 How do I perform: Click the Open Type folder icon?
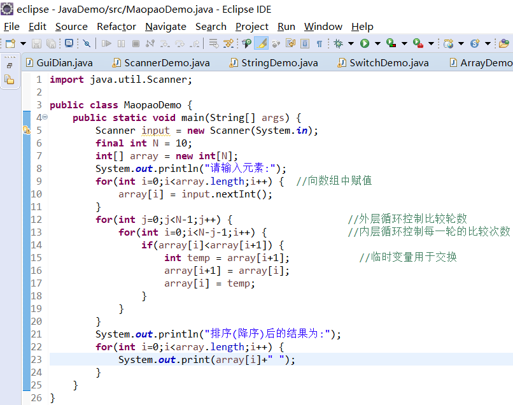504,43
